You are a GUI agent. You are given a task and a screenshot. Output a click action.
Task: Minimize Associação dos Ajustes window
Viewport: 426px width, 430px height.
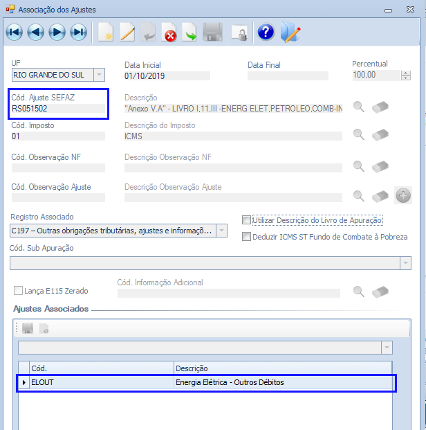tap(388, 10)
